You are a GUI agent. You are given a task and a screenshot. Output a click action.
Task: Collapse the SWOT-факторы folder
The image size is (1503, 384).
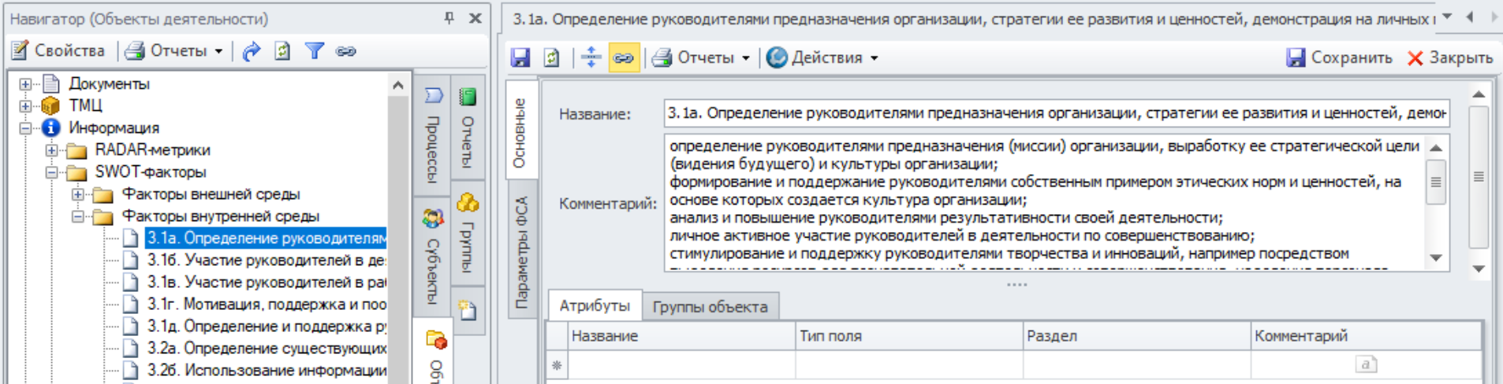[x=52, y=172]
